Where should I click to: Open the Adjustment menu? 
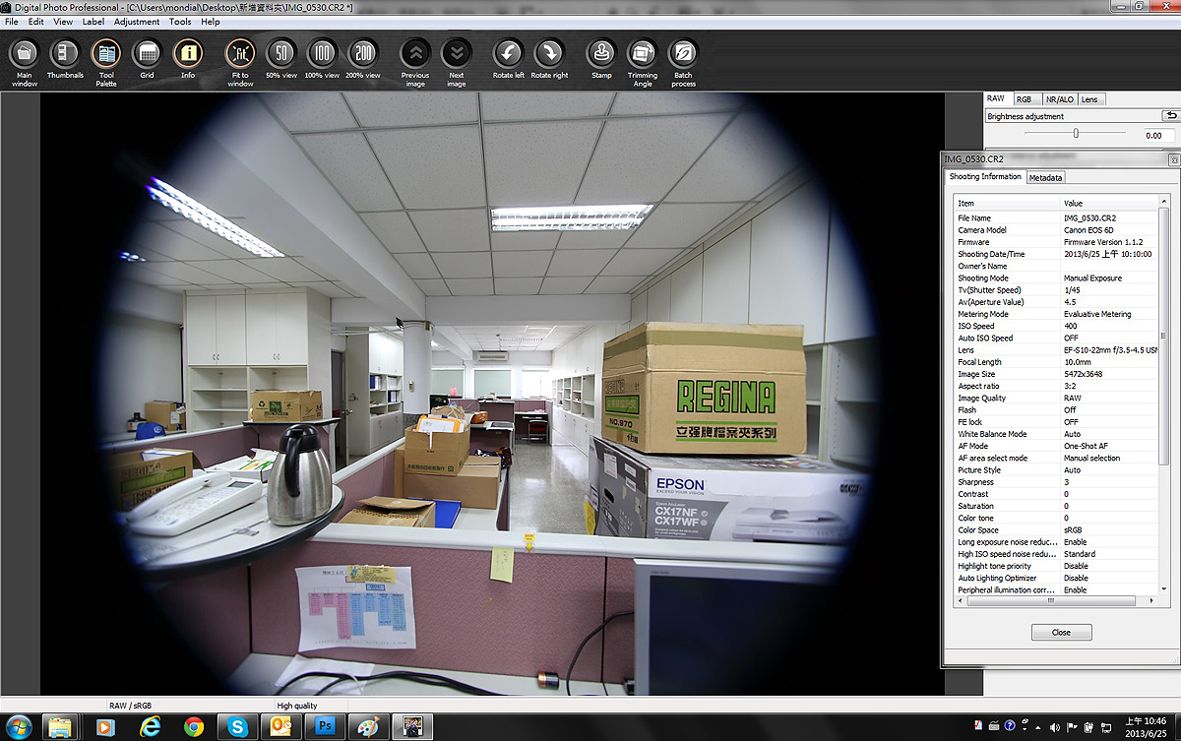137,22
